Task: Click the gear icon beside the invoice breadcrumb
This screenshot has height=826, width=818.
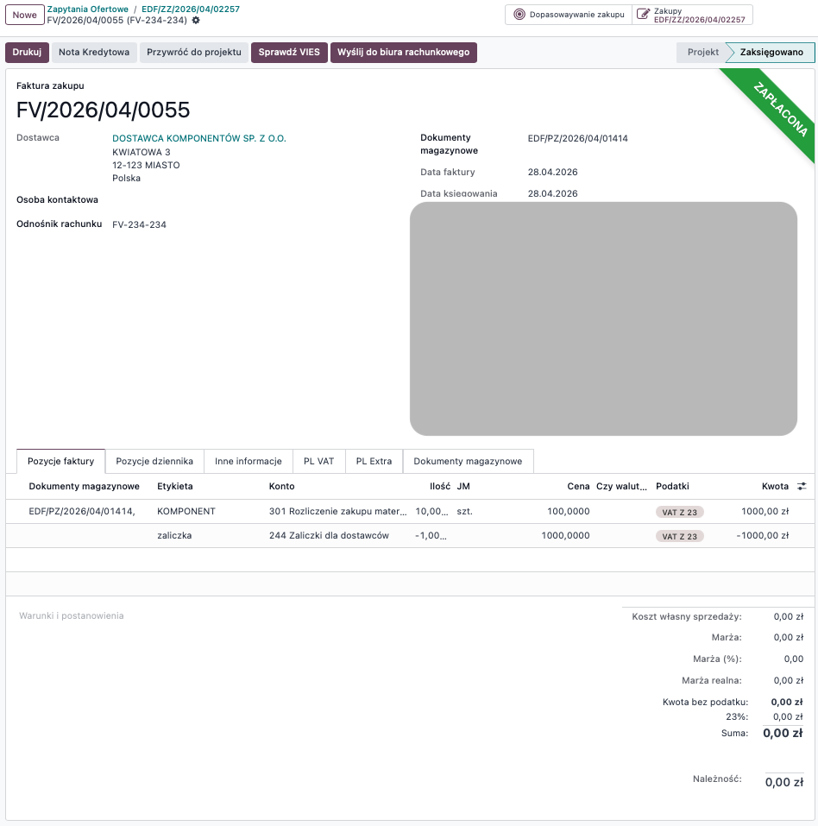Action: pos(196,20)
